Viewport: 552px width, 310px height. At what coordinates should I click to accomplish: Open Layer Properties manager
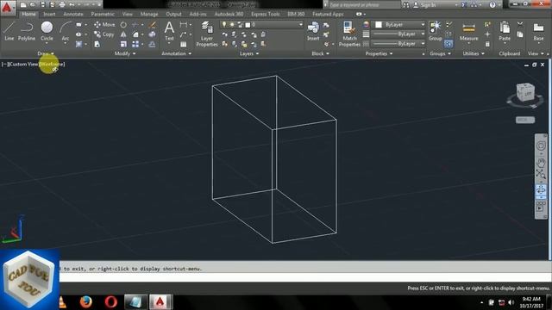coord(207,34)
